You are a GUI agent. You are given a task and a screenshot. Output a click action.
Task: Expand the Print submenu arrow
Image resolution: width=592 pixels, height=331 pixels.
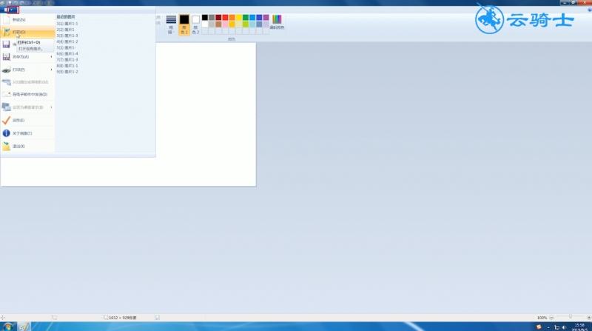tap(52, 70)
